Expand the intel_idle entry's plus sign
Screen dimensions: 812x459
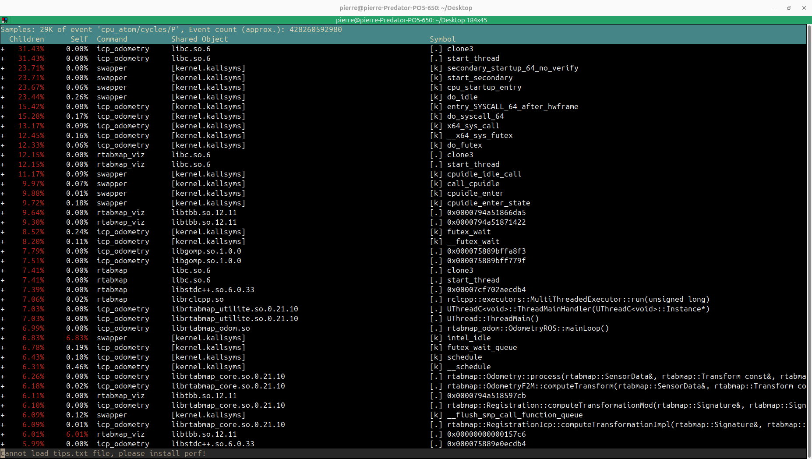[3, 338]
